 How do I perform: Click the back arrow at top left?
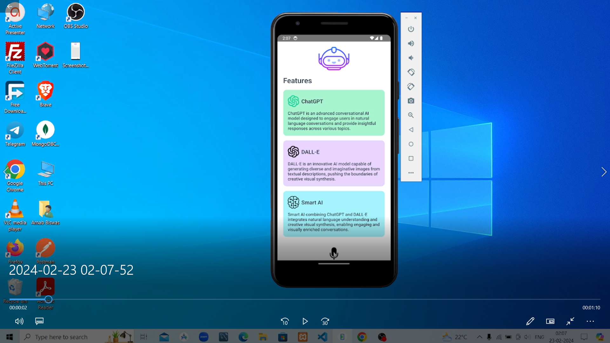click(x=10, y=6)
